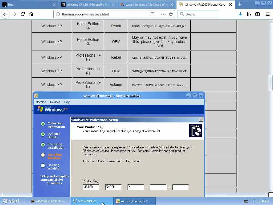The height and width of the screenshot is (205, 273).
Task: Open page actions three-dot menu
Action: click(163, 14)
